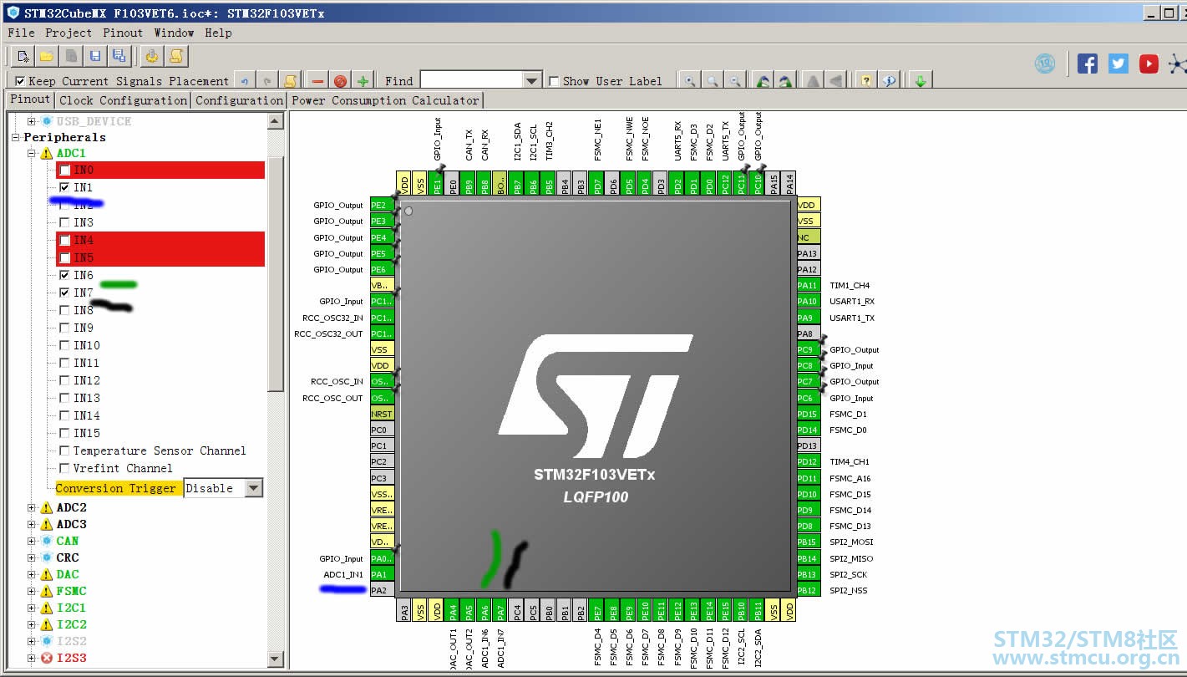Click the PA2 pin on the chip
This screenshot has height=677, width=1187.
(382, 590)
